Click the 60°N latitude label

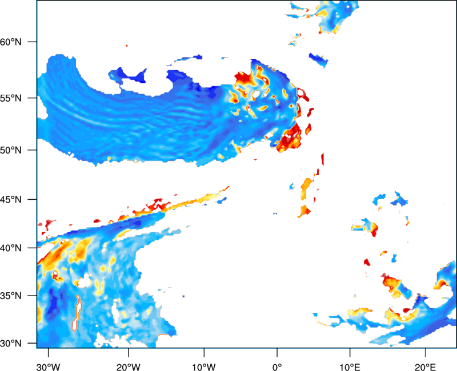pyautogui.click(x=11, y=42)
